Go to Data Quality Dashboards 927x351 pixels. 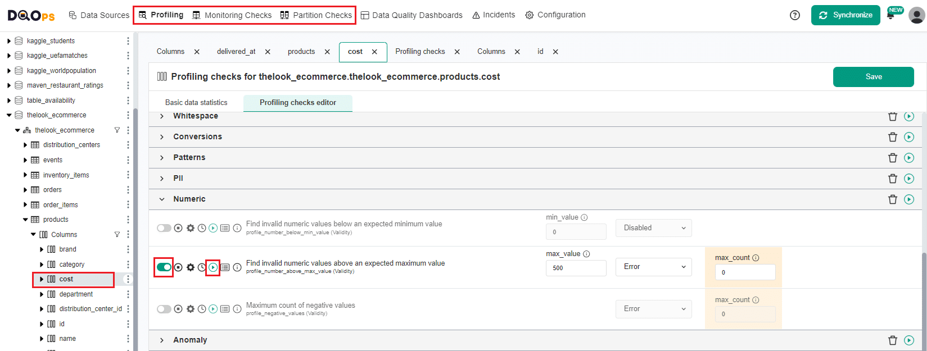pyautogui.click(x=412, y=15)
